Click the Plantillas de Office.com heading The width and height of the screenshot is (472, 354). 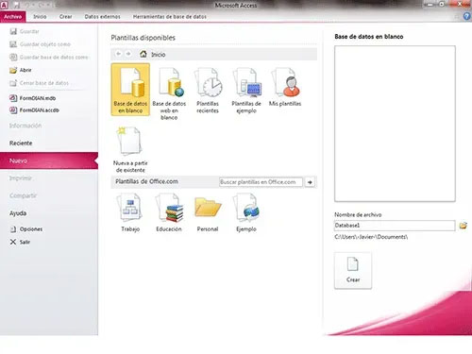(x=146, y=181)
